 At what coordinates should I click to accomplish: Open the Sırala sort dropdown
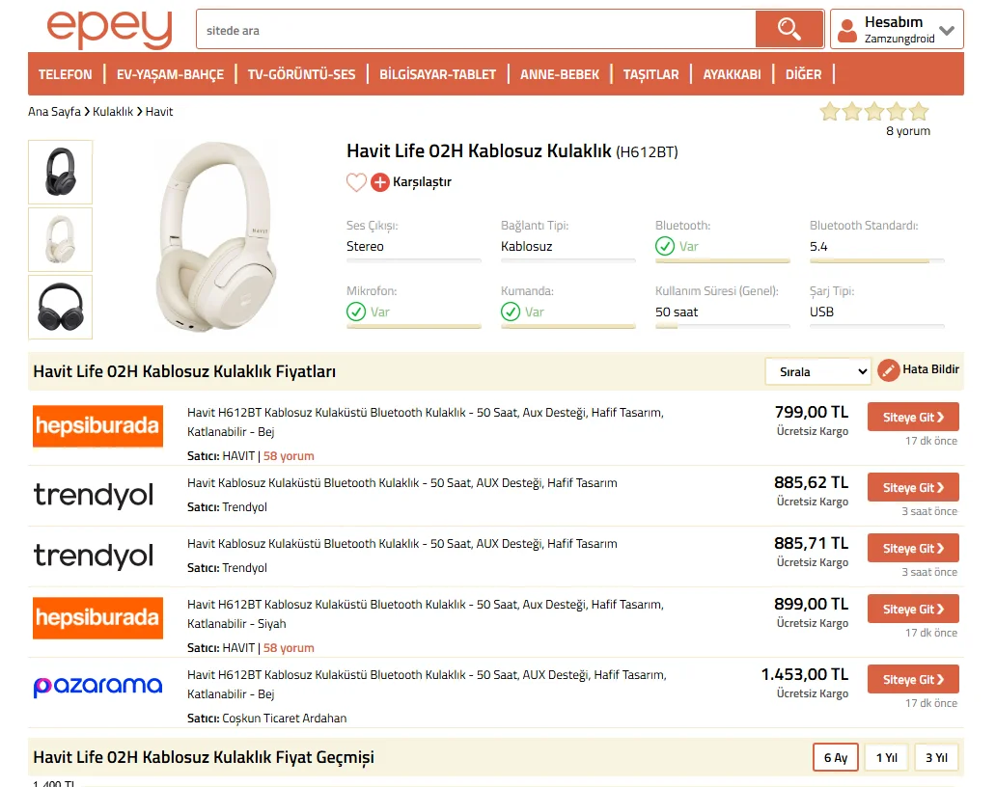pyautogui.click(x=818, y=371)
